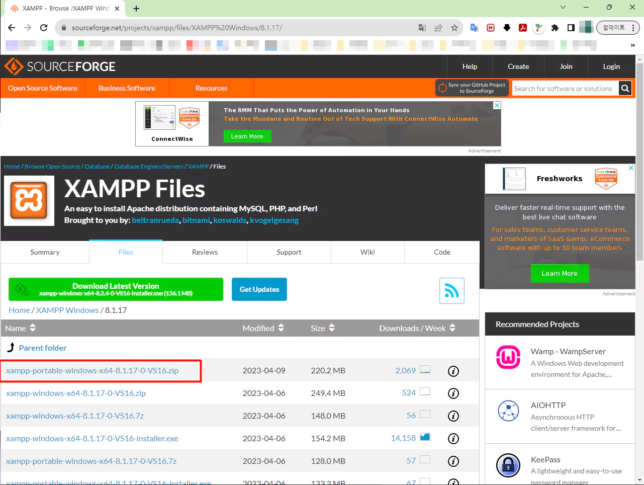Click the search magnifier button
Image resolution: width=644 pixels, height=485 pixels.
coord(625,89)
